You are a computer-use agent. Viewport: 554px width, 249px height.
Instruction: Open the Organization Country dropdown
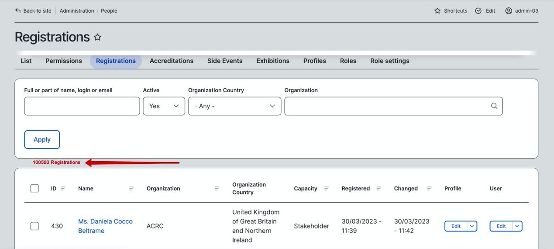234,106
